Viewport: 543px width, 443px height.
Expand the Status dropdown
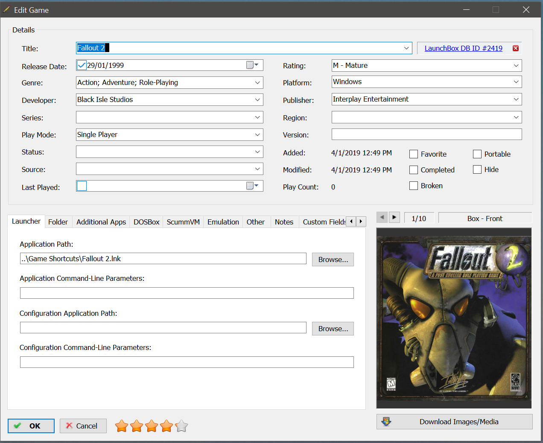pos(257,152)
